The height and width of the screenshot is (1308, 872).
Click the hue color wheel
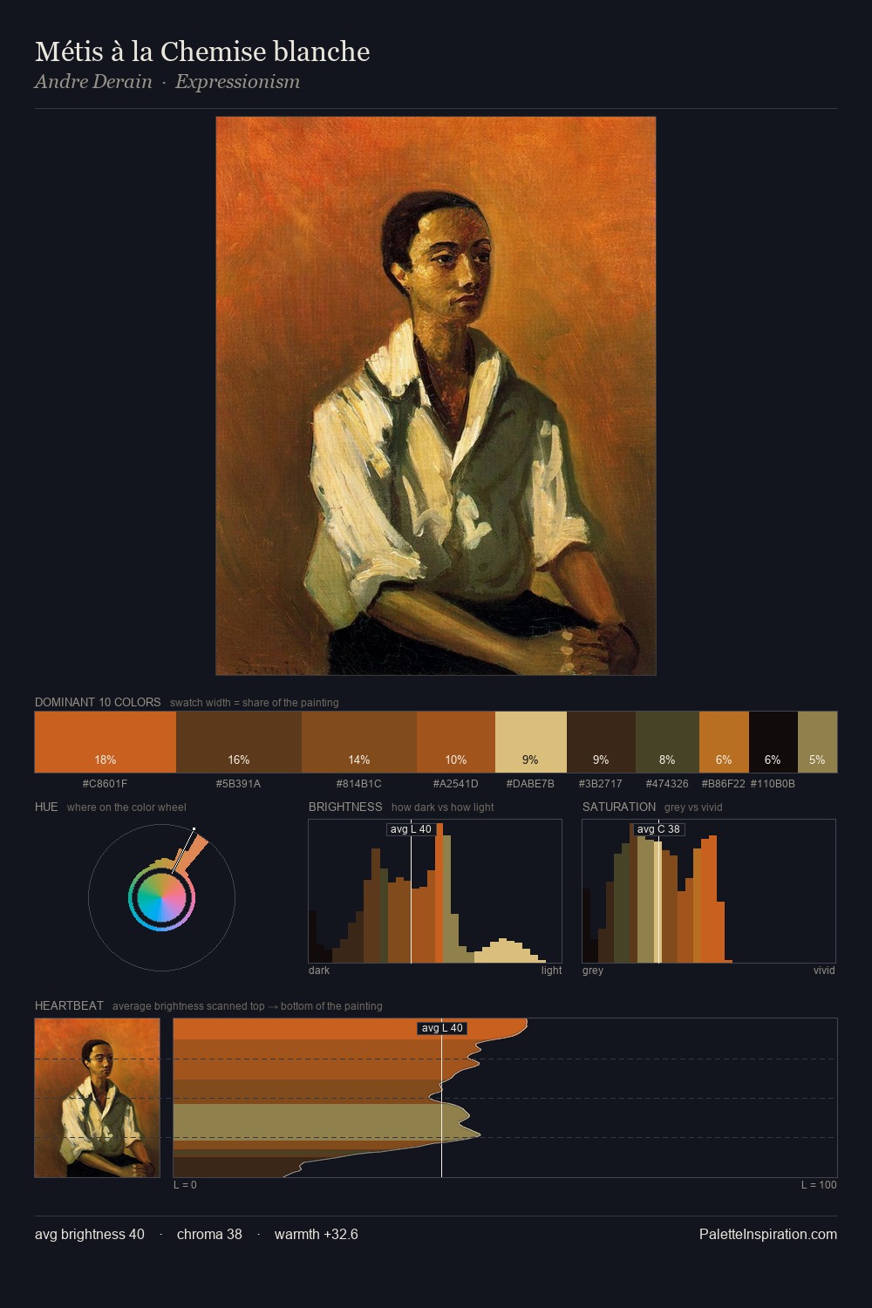coord(161,897)
